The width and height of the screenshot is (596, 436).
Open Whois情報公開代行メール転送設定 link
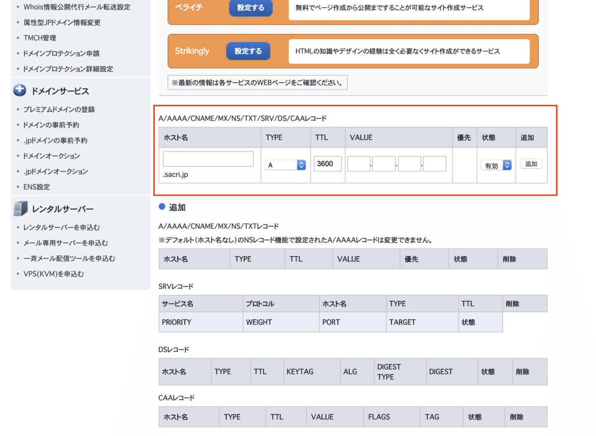coord(76,7)
